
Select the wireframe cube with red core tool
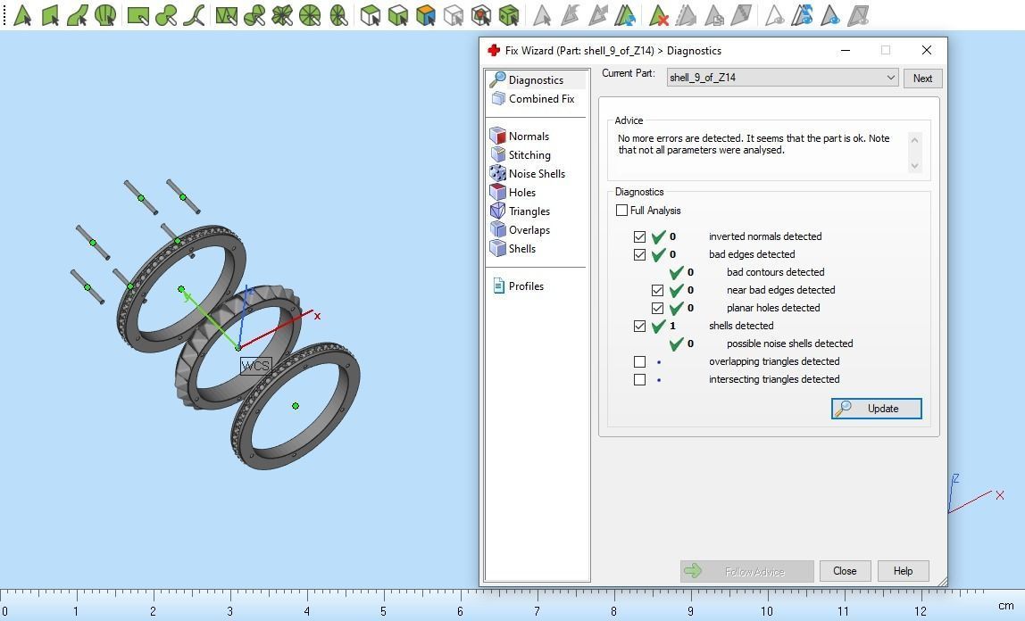pos(481,15)
